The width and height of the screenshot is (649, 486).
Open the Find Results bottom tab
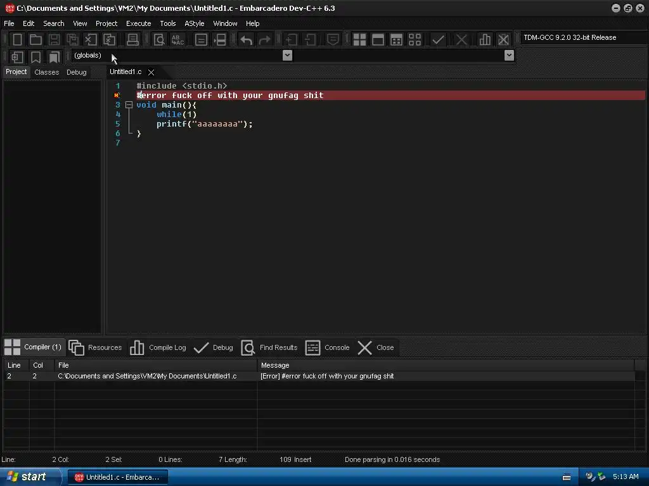coord(269,347)
